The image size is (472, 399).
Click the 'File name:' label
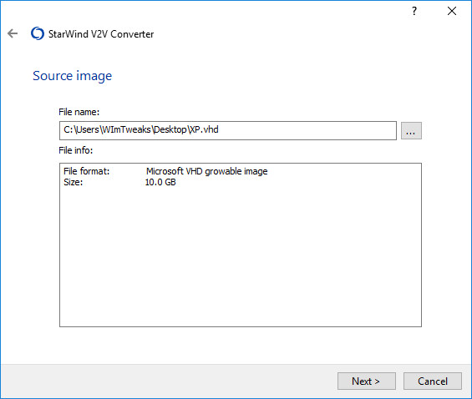coord(79,112)
